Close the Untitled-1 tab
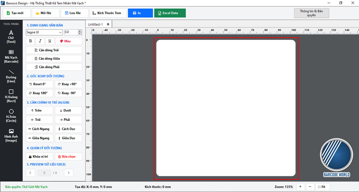This screenshot has height=192, width=359. click(108, 24)
